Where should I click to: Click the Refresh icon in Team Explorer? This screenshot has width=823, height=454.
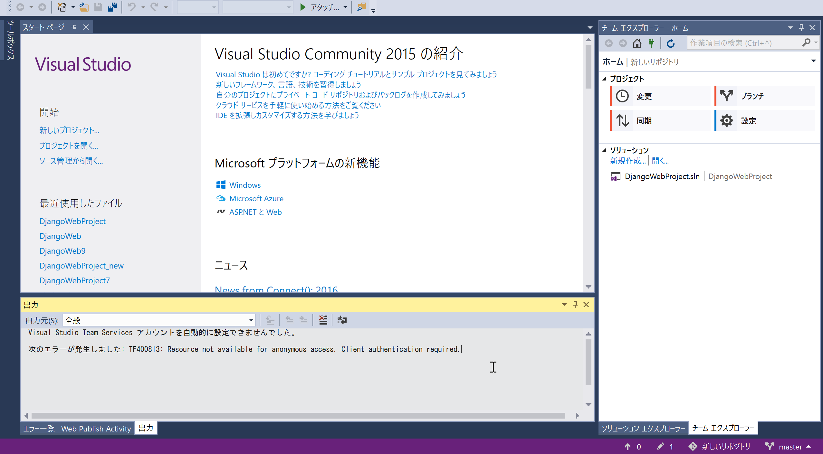(x=671, y=43)
